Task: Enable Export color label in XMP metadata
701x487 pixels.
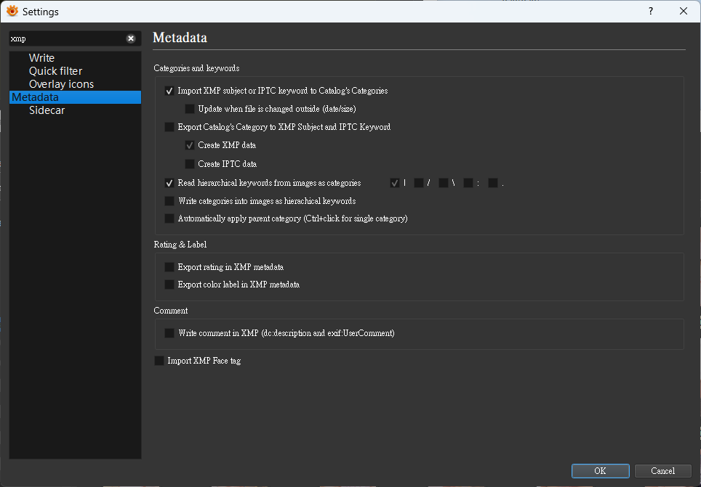Action: (169, 285)
